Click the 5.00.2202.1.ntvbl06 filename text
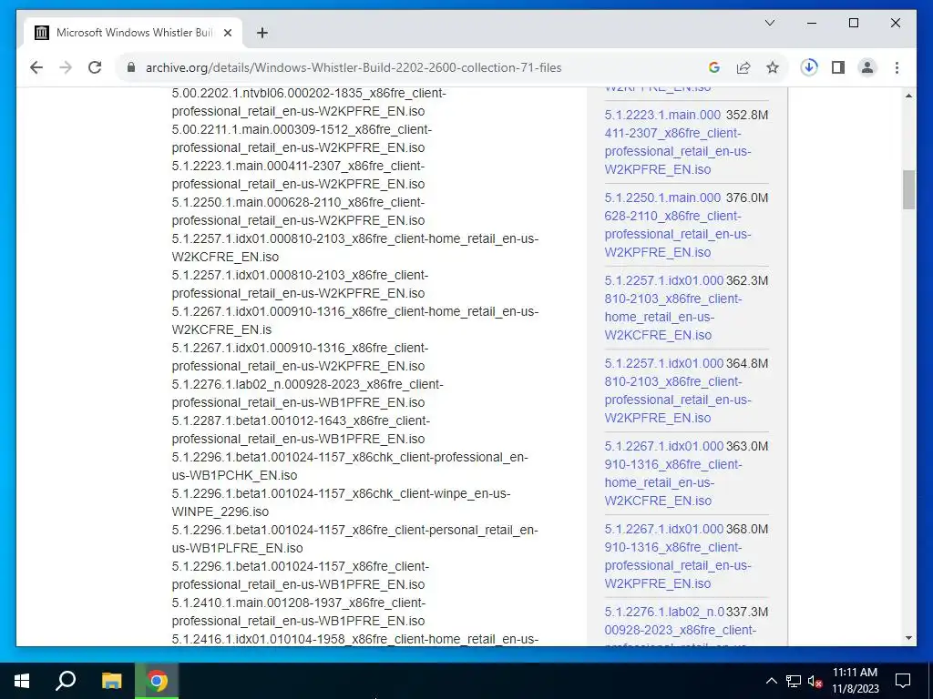The image size is (933, 699). 309,102
